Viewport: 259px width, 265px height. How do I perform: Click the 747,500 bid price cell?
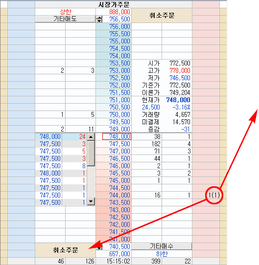(x=119, y=144)
